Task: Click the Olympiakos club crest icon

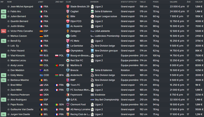Action: tap(68, 51)
